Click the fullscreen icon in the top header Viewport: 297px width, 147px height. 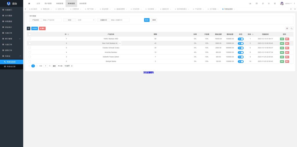(x=275, y=3)
